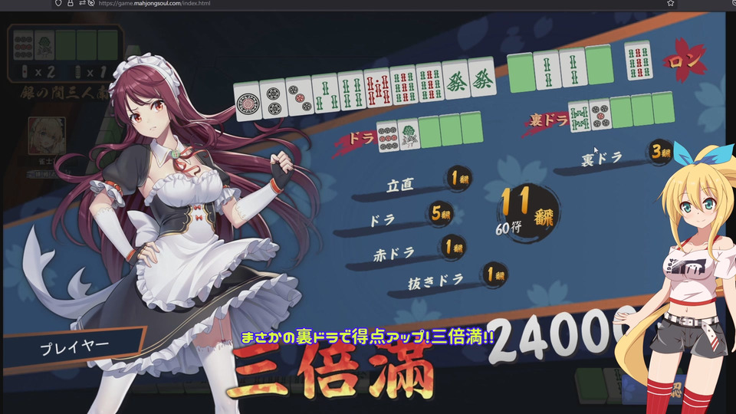The image size is (736, 414).
Task: Click the padlock site security icon
Action: (x=70, y=3)
